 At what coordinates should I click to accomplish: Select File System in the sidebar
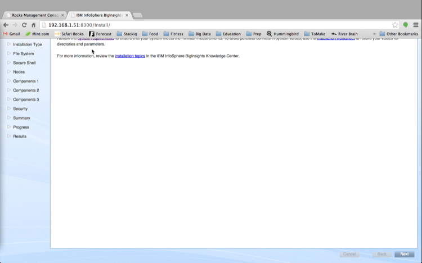click(24, 53)
